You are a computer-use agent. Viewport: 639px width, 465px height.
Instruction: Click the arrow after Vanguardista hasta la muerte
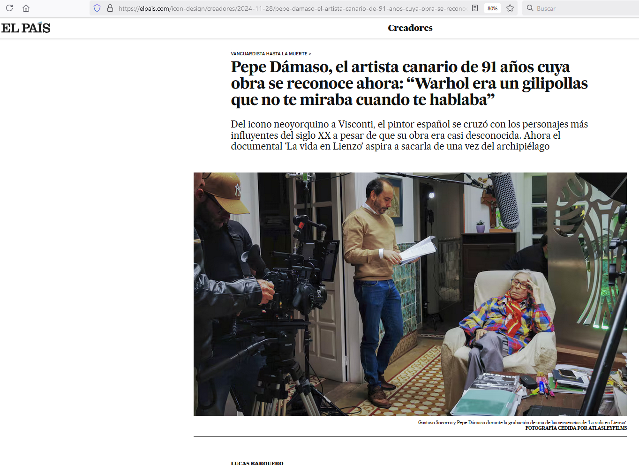(310, 54)
